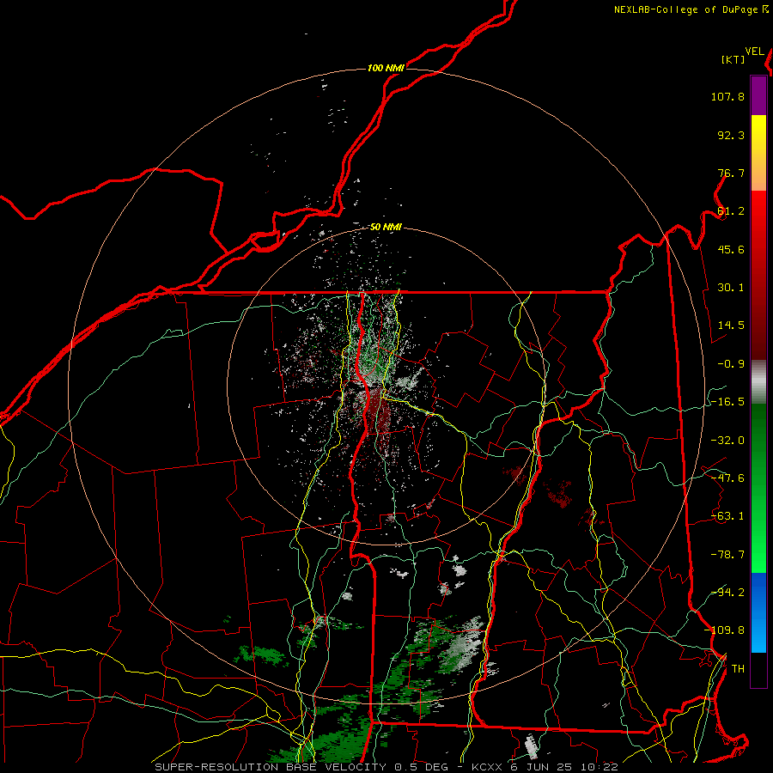Click the [KT] units label

click(733, 59)
